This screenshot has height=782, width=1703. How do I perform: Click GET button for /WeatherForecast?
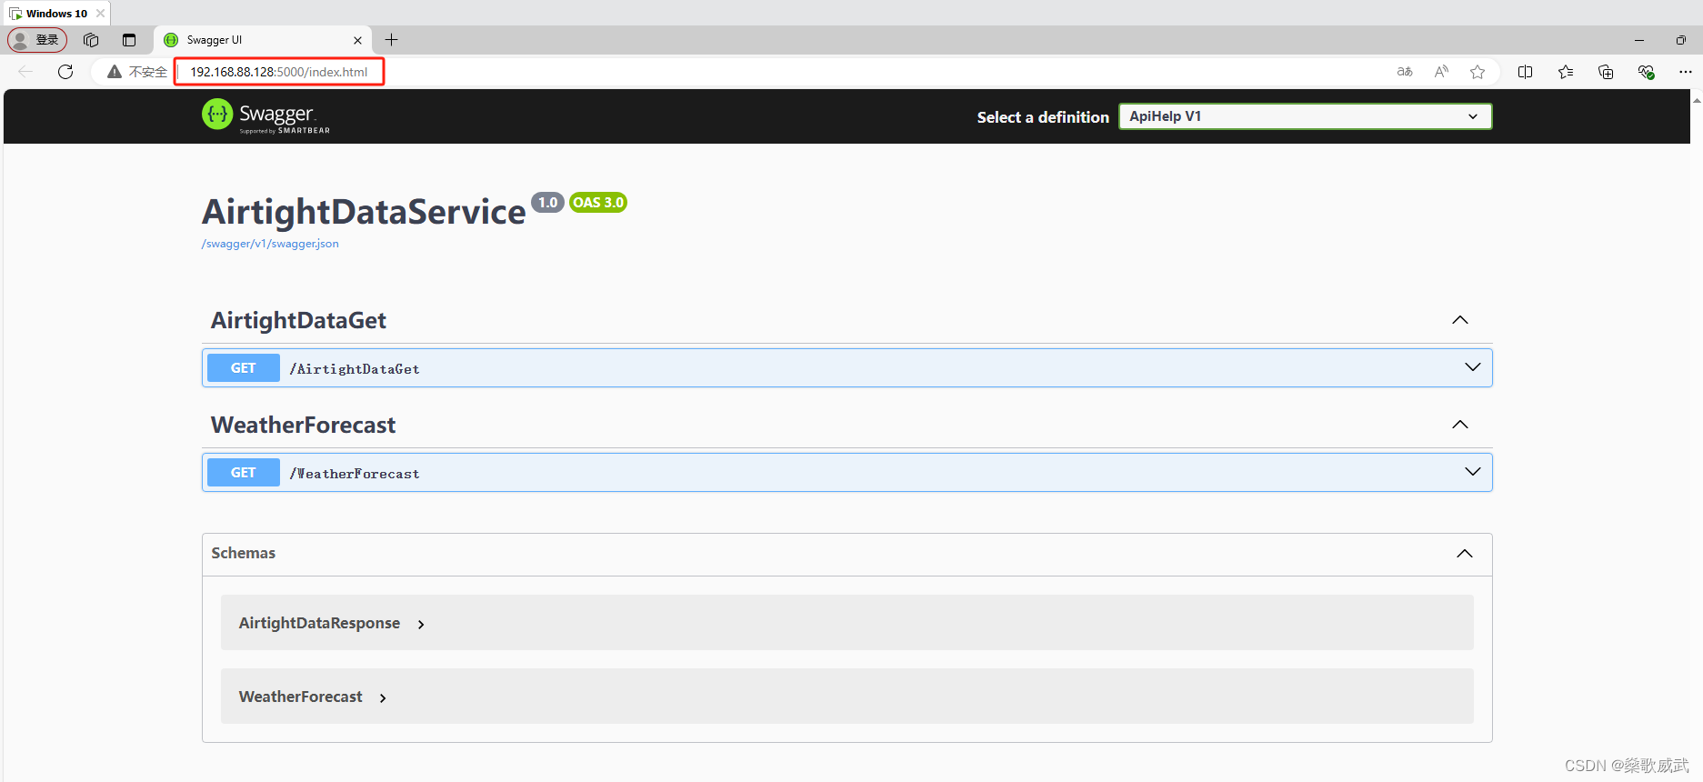244,473
